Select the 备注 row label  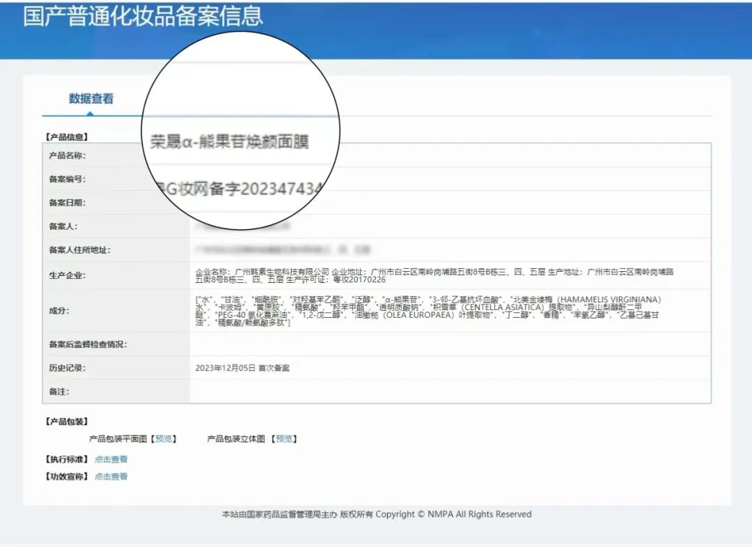tap(59, 392)
